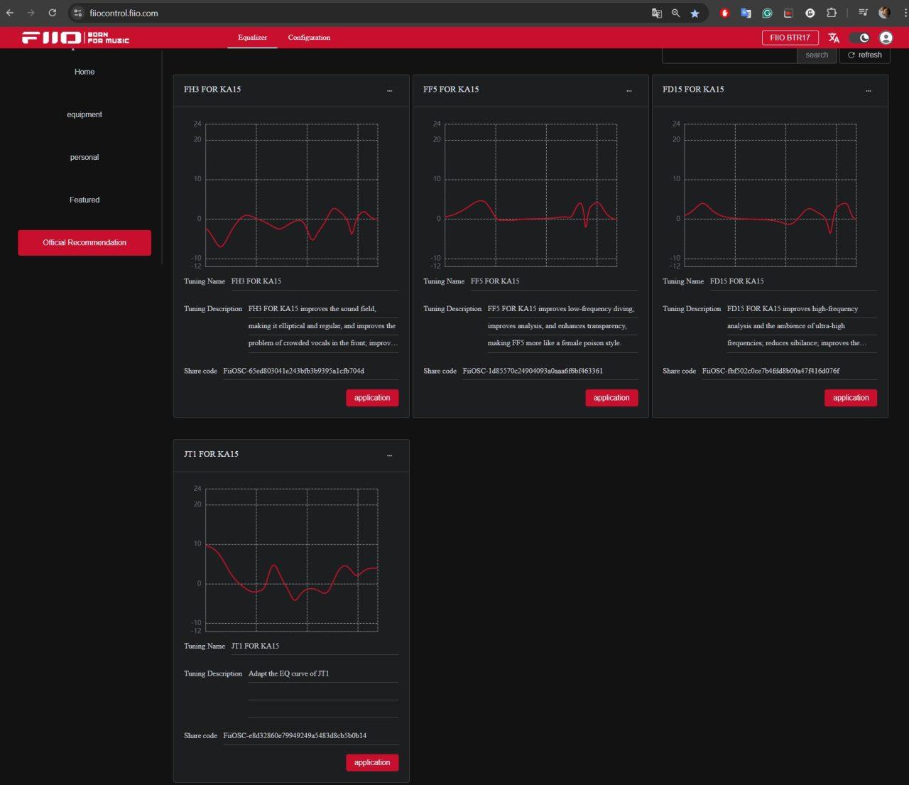The width and height of the screenshot is (909, 785).
Task: Click the JT1 FOR KA15 EQ curve graph
Action: tap(291, 560)
